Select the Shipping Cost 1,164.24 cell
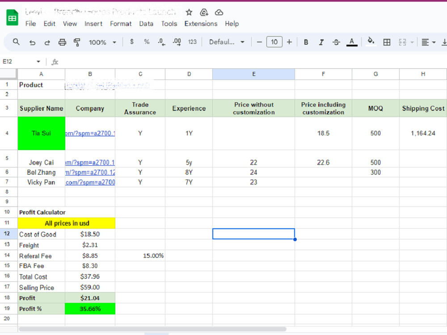Image resolution: width=447 pixels, height=335 pixels. point(423,133)
